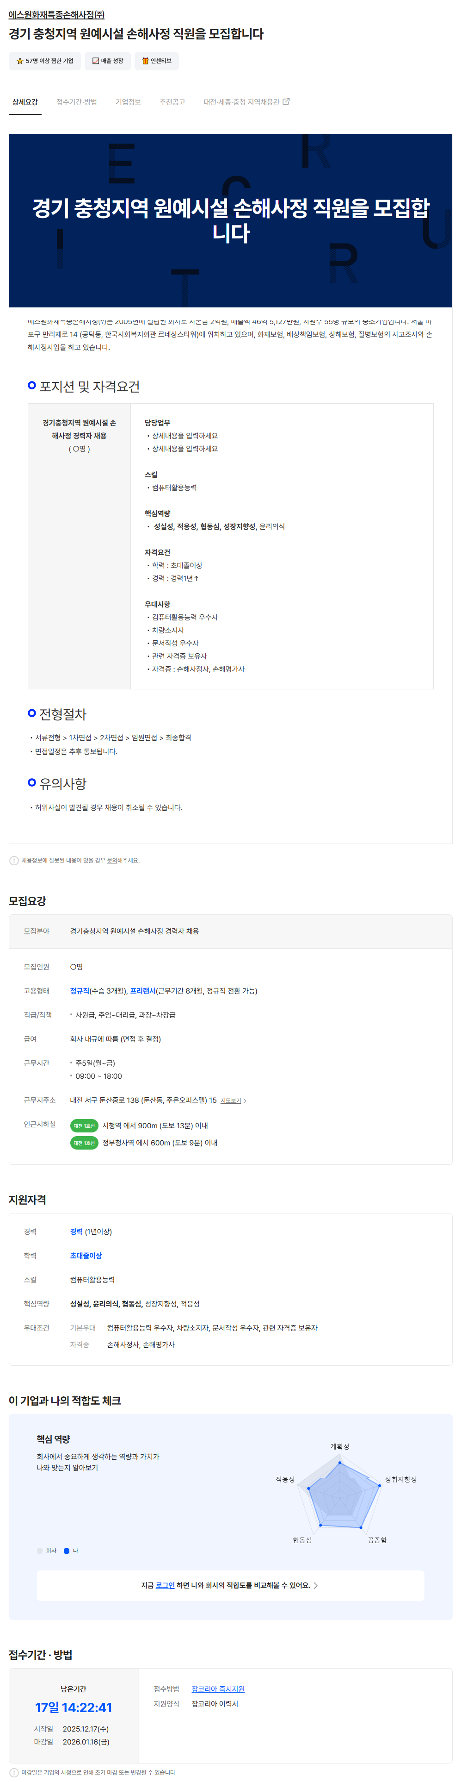
Task: Click the gift icon beside 인센티브
Action: [x=145, y=61]
